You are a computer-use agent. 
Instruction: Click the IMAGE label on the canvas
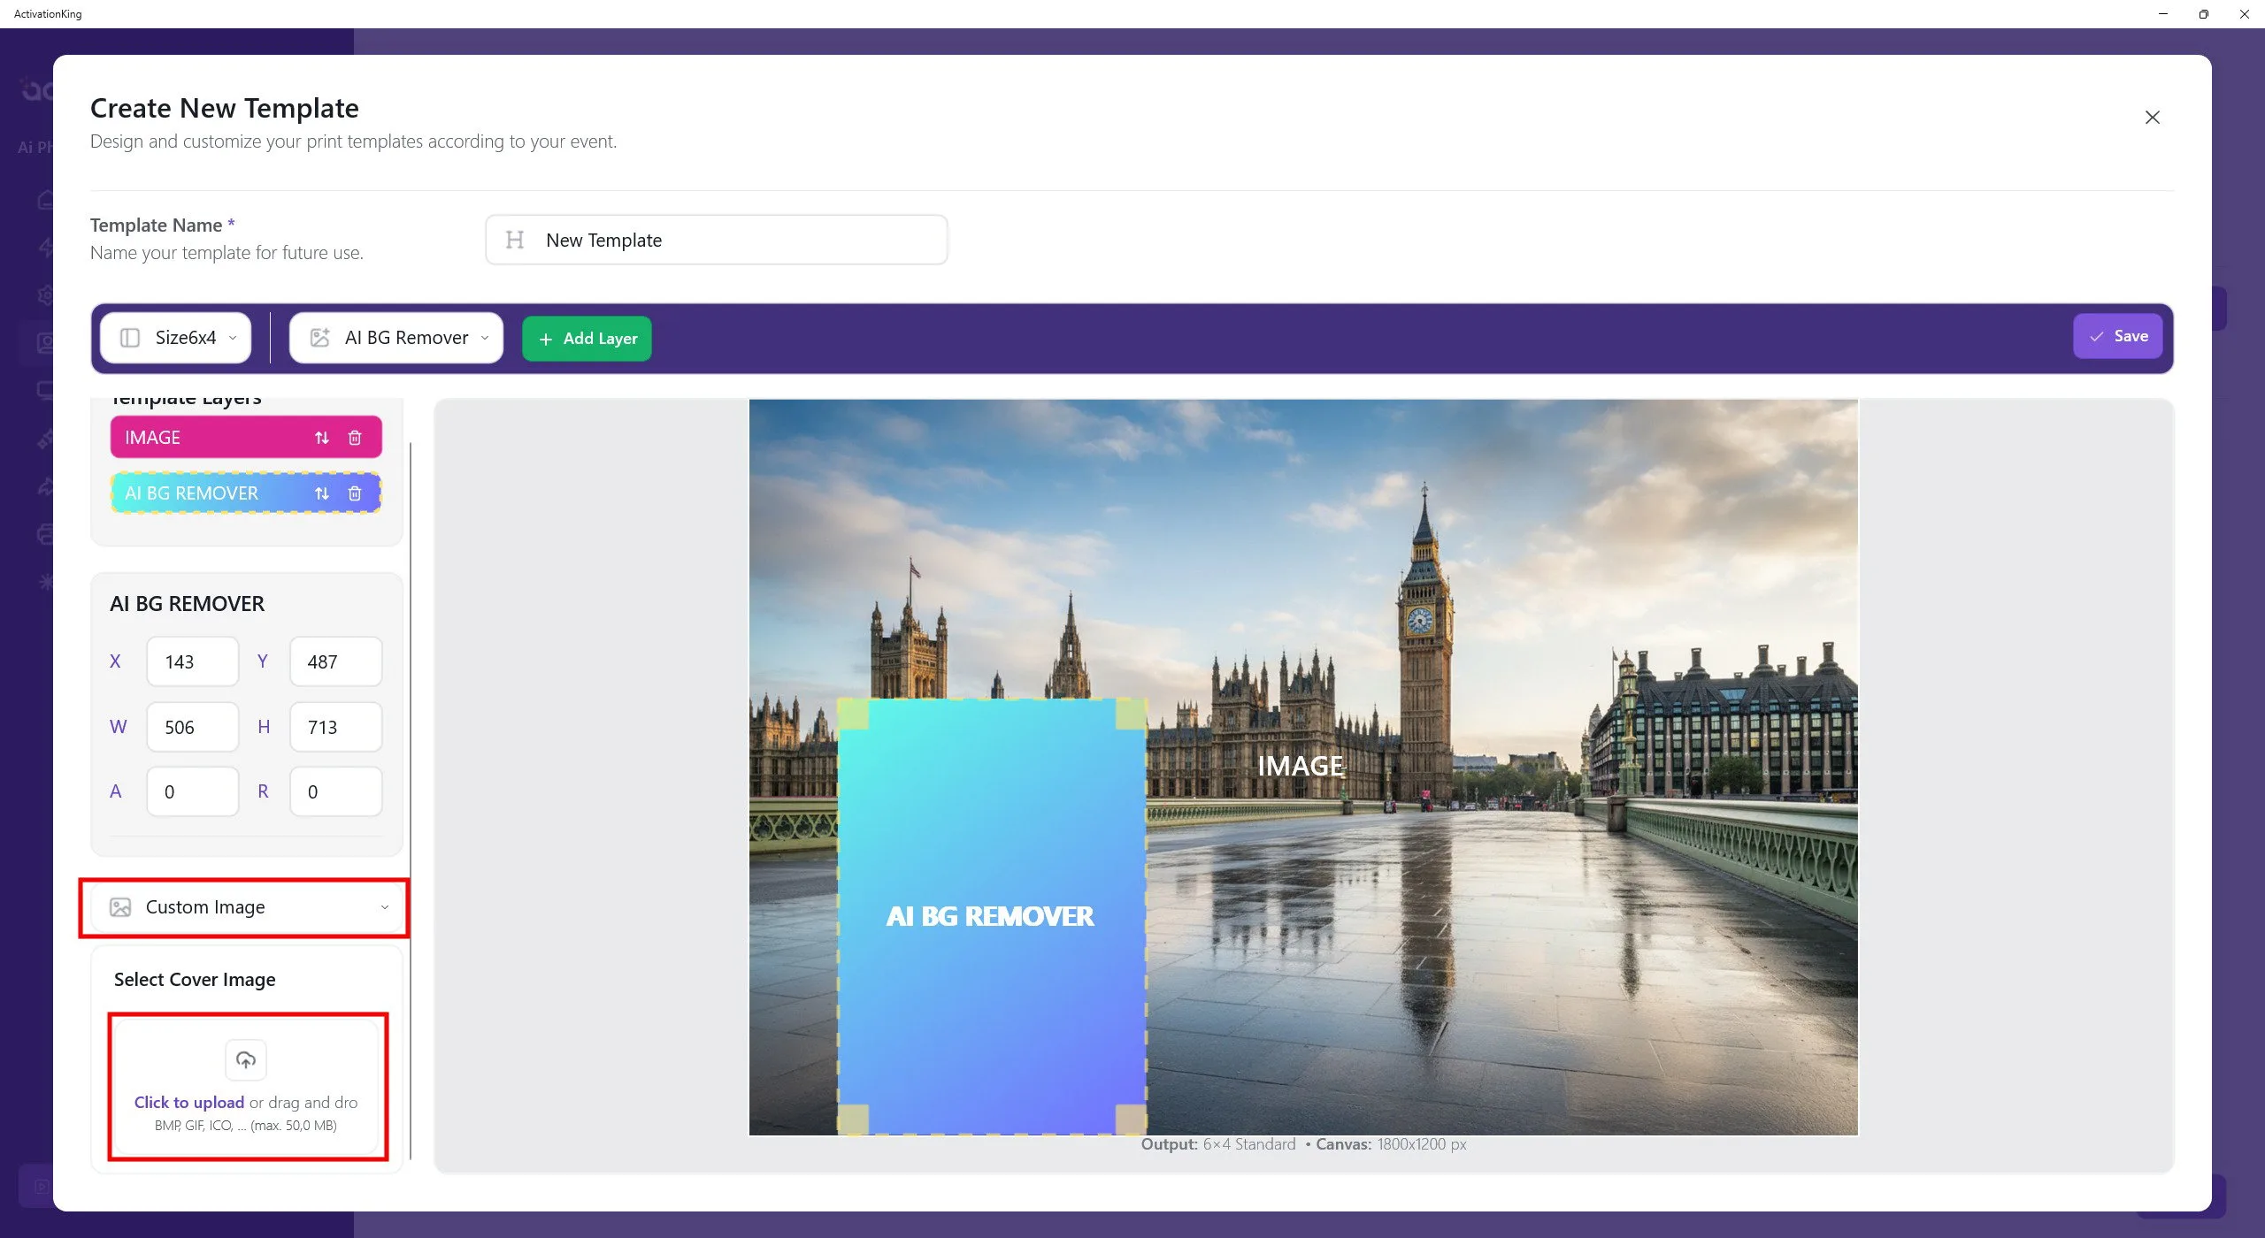1301,766
